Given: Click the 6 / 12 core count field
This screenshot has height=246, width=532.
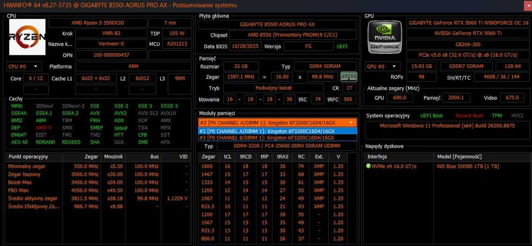Looking at the screenshot, I should click(36, 78).
